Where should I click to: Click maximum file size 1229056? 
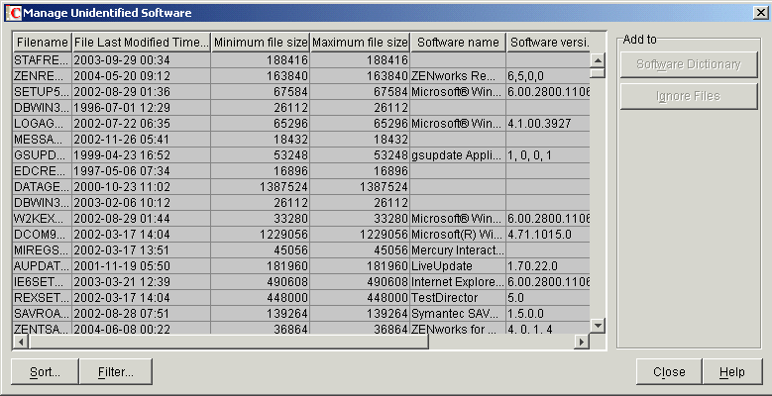pyautogui.click(x=361, y=235)
